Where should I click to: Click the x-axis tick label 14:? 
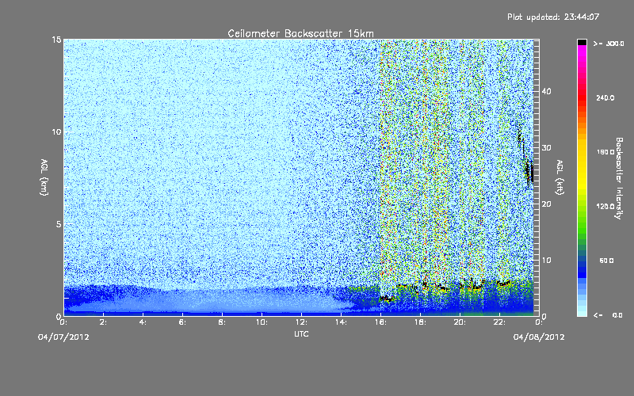click(341, 322)
